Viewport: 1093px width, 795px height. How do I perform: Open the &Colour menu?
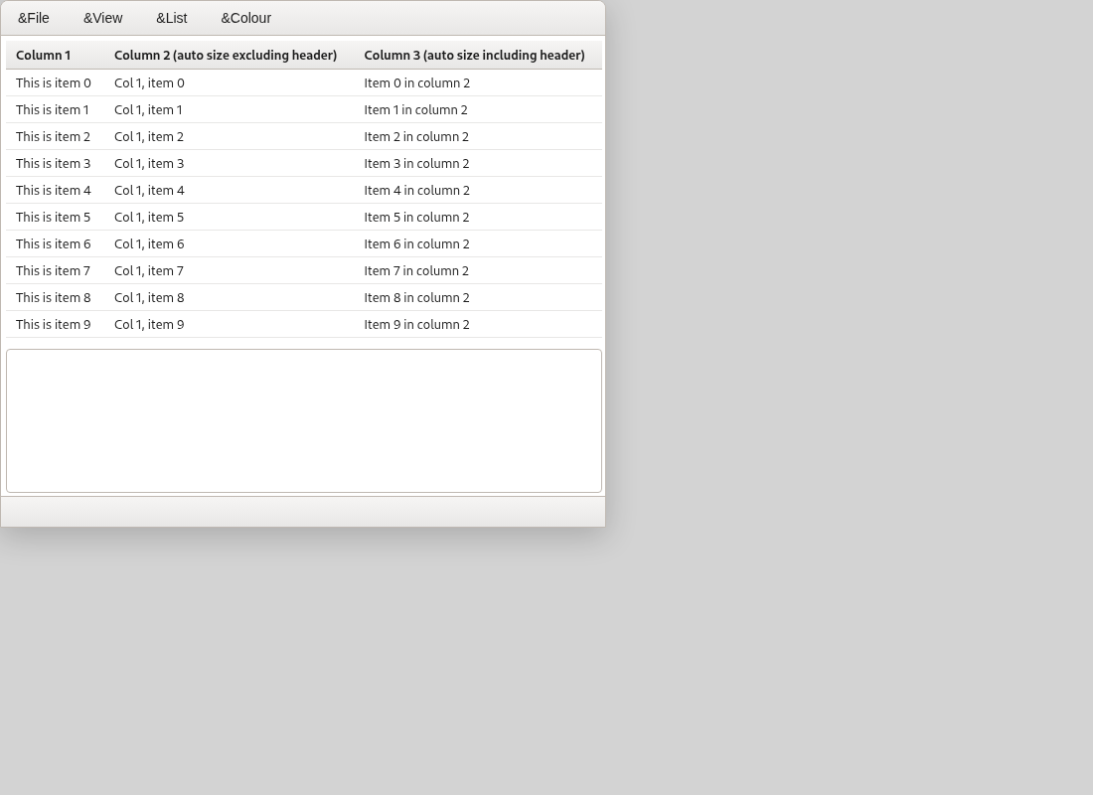tap(246, 18)
